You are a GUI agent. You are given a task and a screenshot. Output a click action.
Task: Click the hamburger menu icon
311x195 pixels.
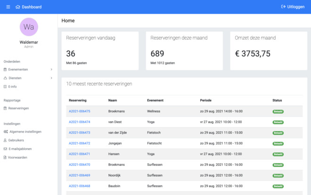click(8, 7)
